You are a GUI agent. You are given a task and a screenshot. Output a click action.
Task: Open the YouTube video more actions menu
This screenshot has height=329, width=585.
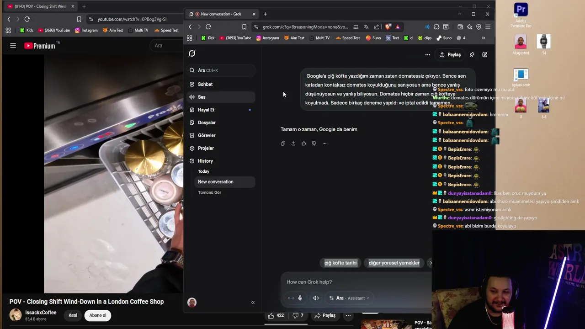(348, 316)
